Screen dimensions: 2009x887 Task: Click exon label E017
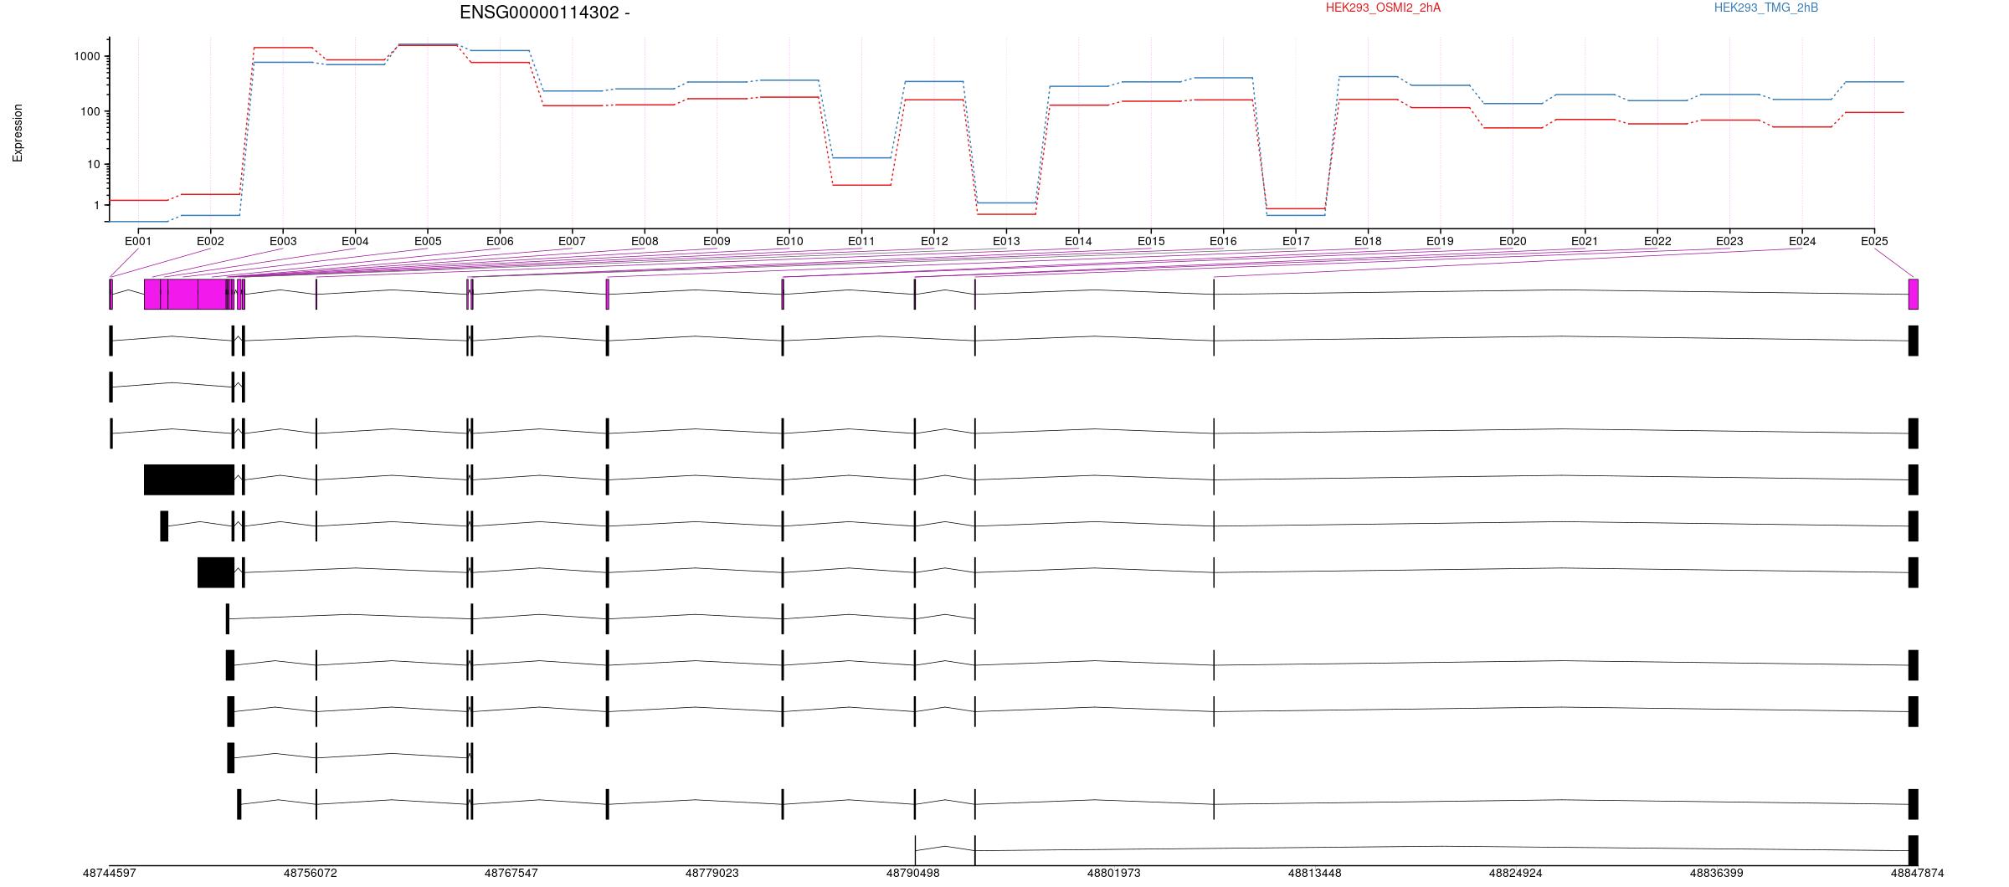(1296, 241)
